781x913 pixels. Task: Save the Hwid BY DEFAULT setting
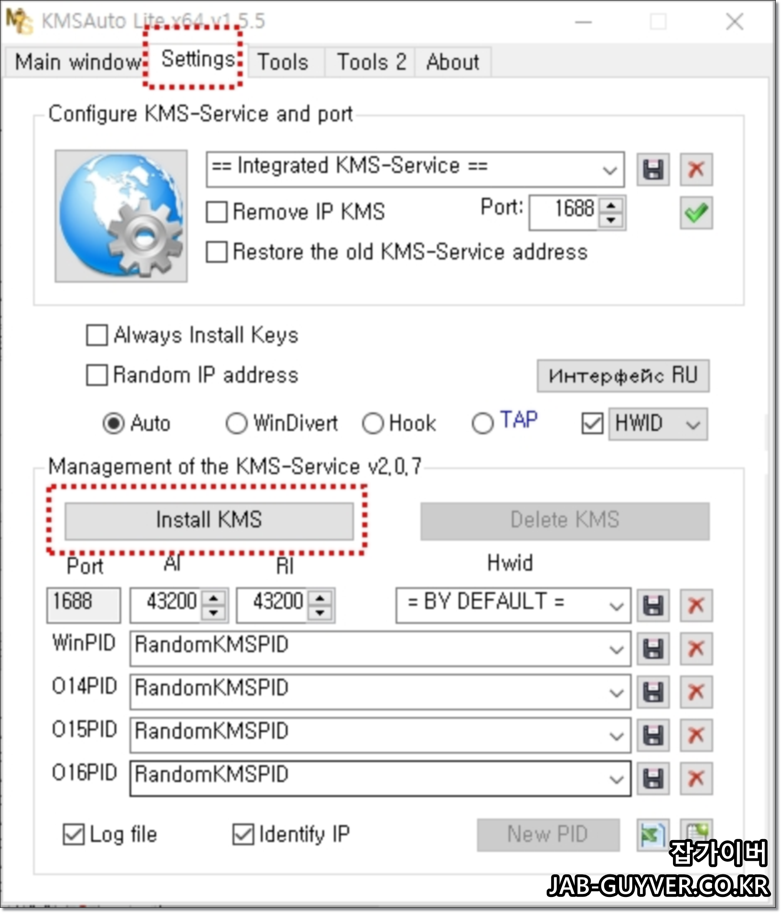coord(653,606)
